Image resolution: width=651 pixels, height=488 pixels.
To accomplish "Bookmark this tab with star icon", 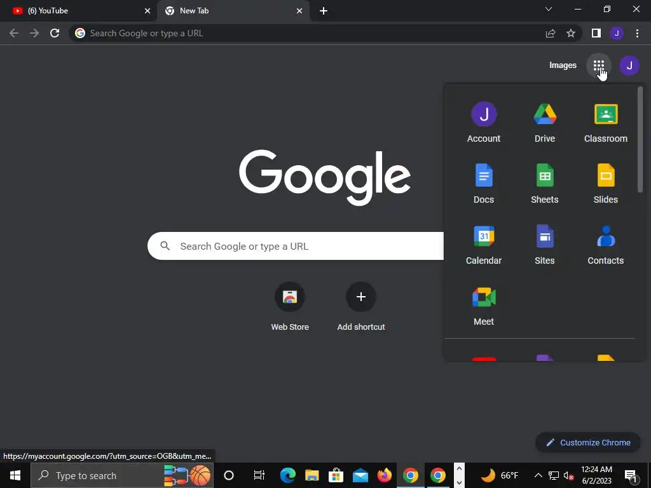I will [x=571, y=33].
